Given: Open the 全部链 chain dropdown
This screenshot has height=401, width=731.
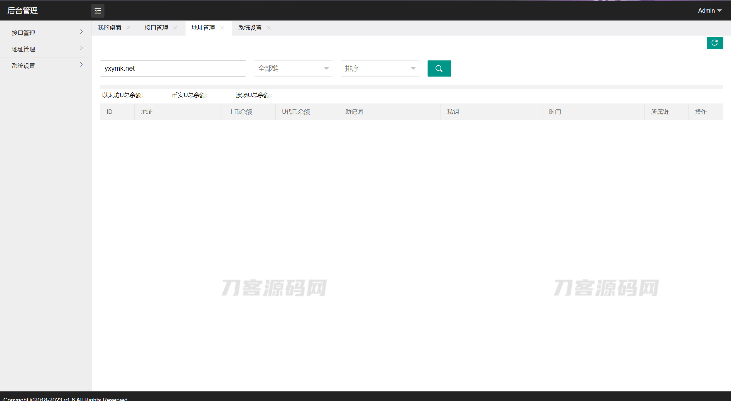Looking at the screenshot, I should [293, 68].
